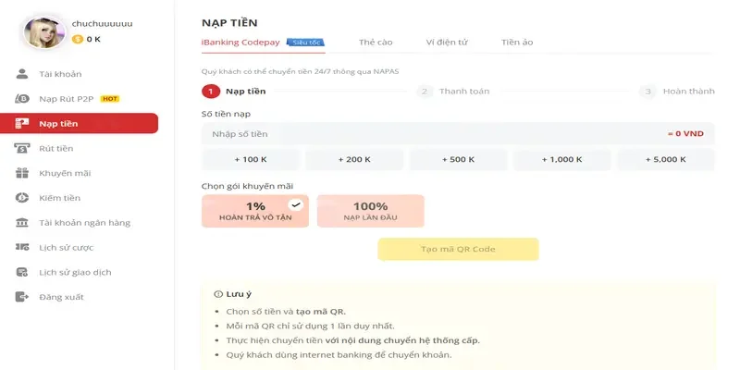Select the 1% Hoàn trả vô tận promotion
Image resolution: width=740 pixels, height=370 pixels.
tap(254, 211)
